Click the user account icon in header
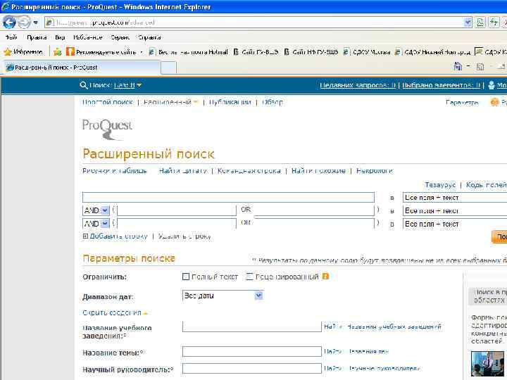Screen dimensions: 507x380 (x=492, y=85)
